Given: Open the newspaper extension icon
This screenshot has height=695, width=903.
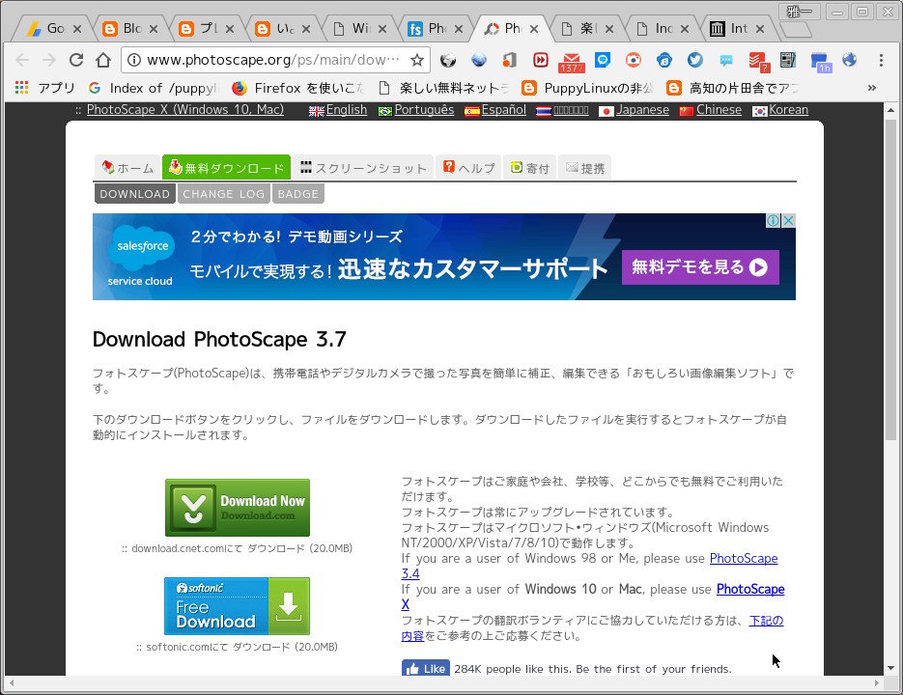Looking at the screenshot, I should point(788,60).
